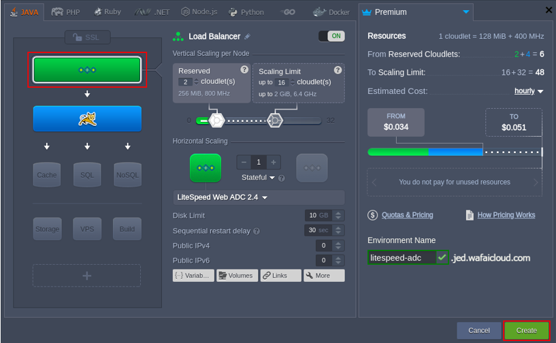
Task: Show next pricing tip
Action: [536, 182]
